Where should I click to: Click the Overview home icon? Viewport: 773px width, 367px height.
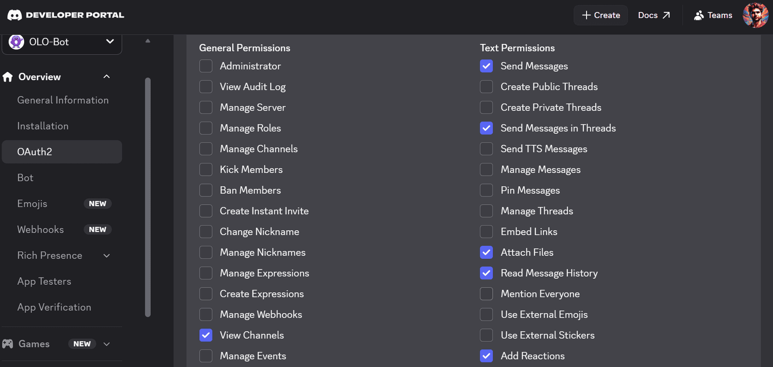(x=8, y=77)
